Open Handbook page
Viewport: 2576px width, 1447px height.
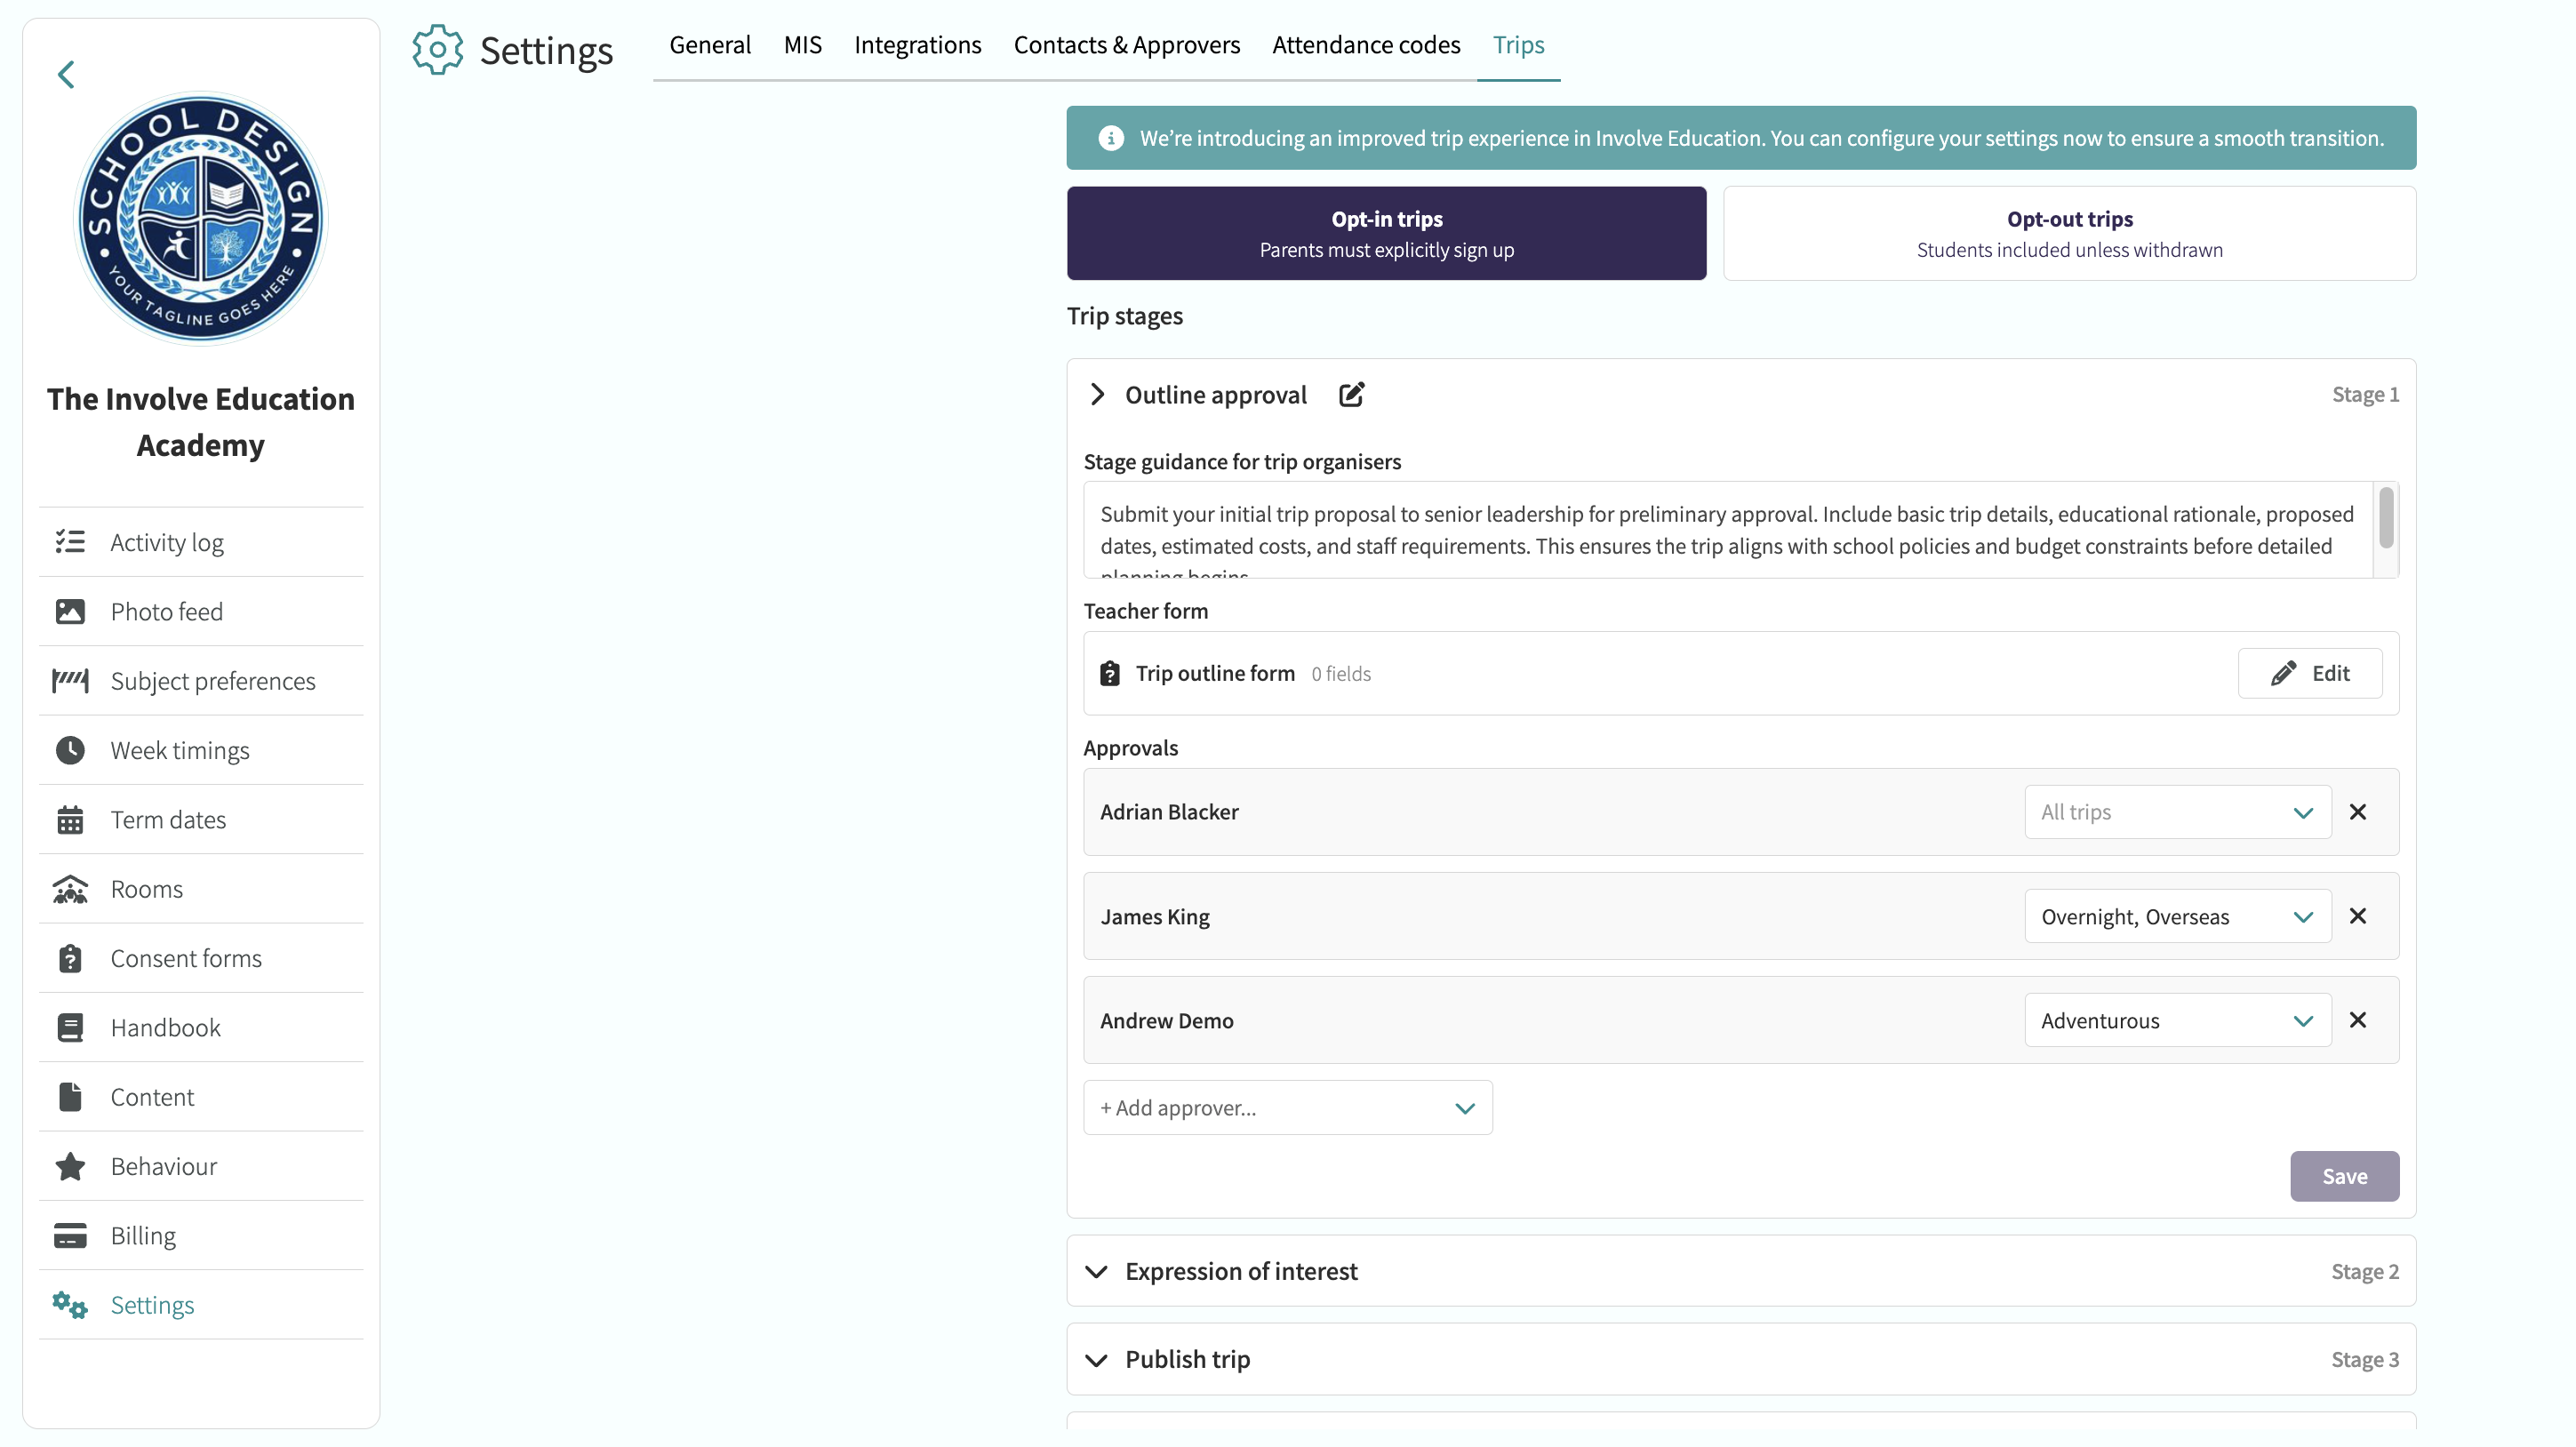(201, 1028)
